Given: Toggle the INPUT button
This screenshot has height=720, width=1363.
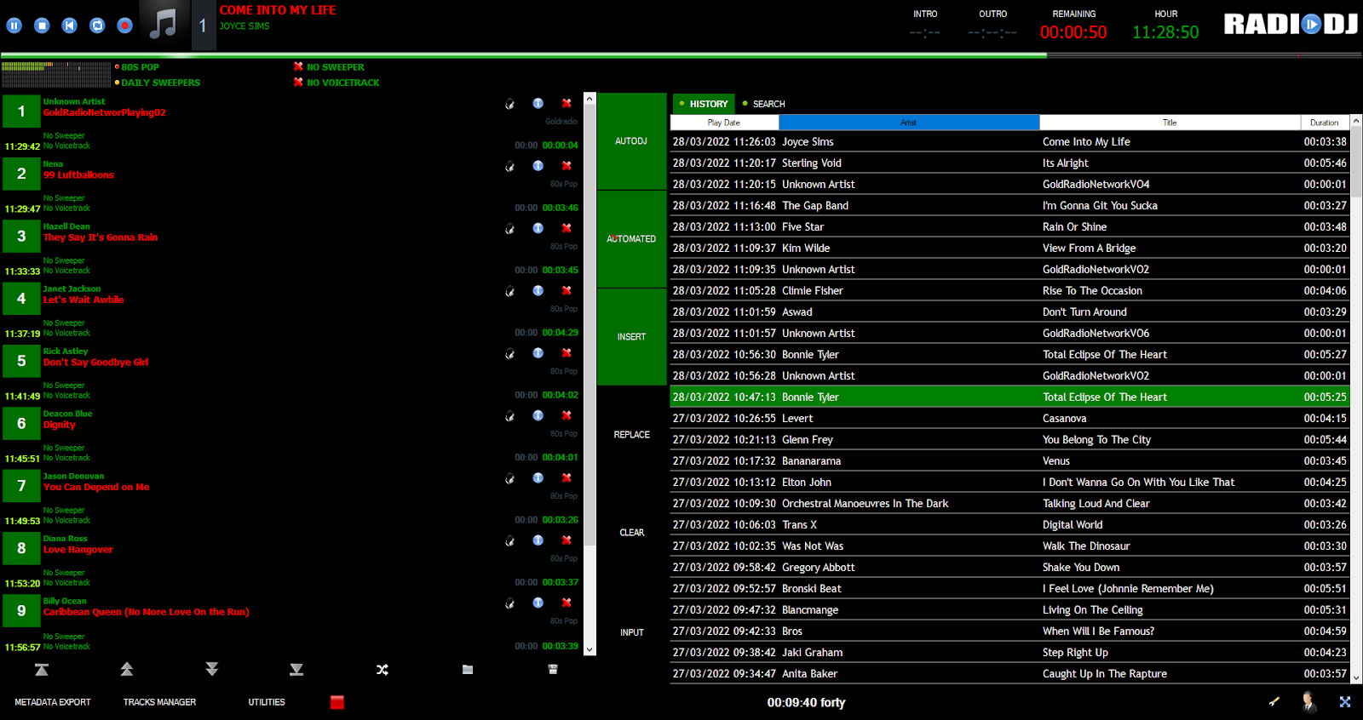Looking at the screenshot, I should (631, 632).
